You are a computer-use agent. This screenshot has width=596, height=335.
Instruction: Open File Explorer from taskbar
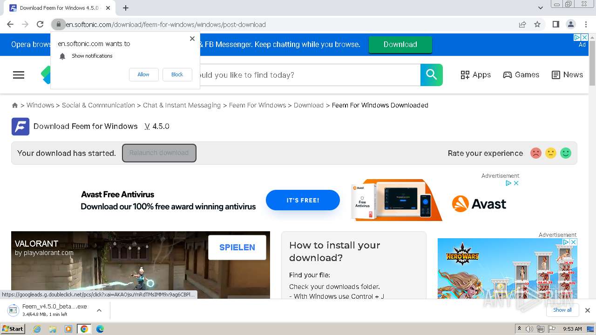tap(53, 329)
